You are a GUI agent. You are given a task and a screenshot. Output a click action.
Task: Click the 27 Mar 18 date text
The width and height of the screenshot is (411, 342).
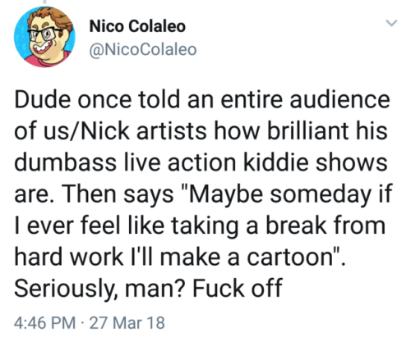point(127,322)
